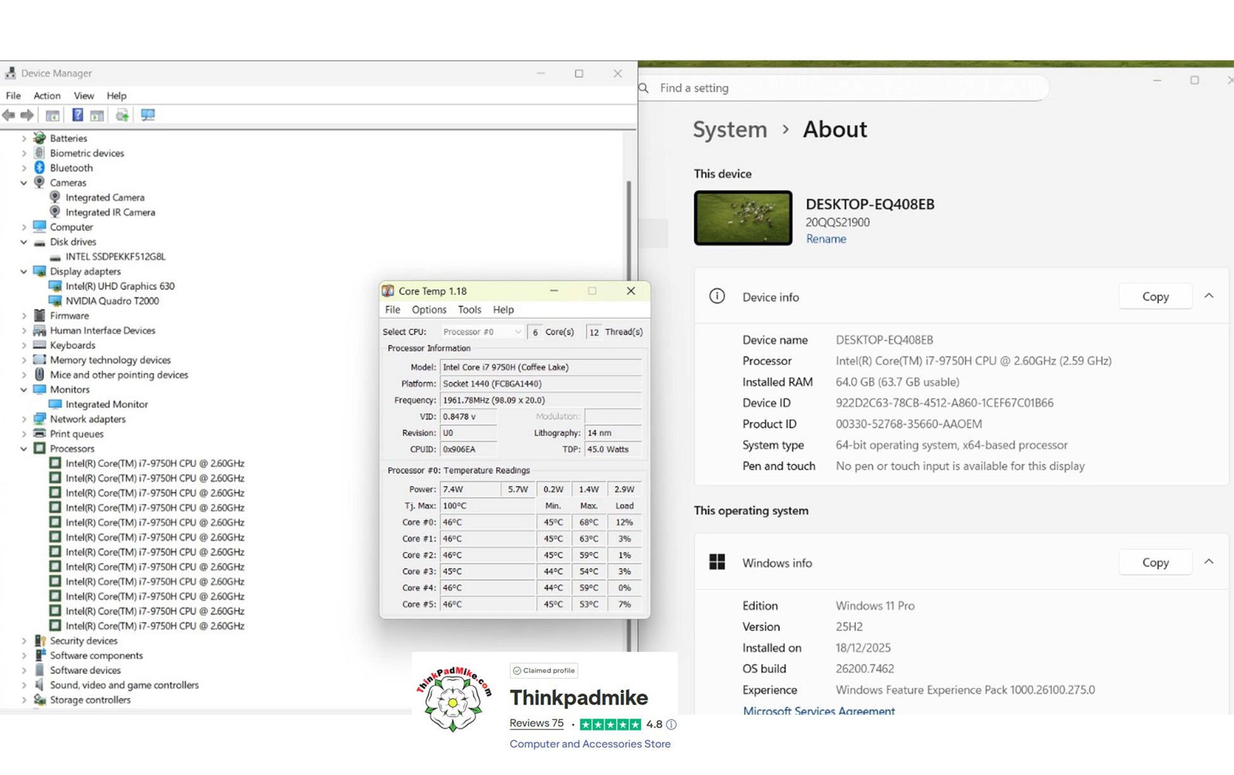Viewport: 1234px width, 775px height.
Task: Click the info icon beside Trustpilot 4.8 rating
Action: (x=672, y=724)
